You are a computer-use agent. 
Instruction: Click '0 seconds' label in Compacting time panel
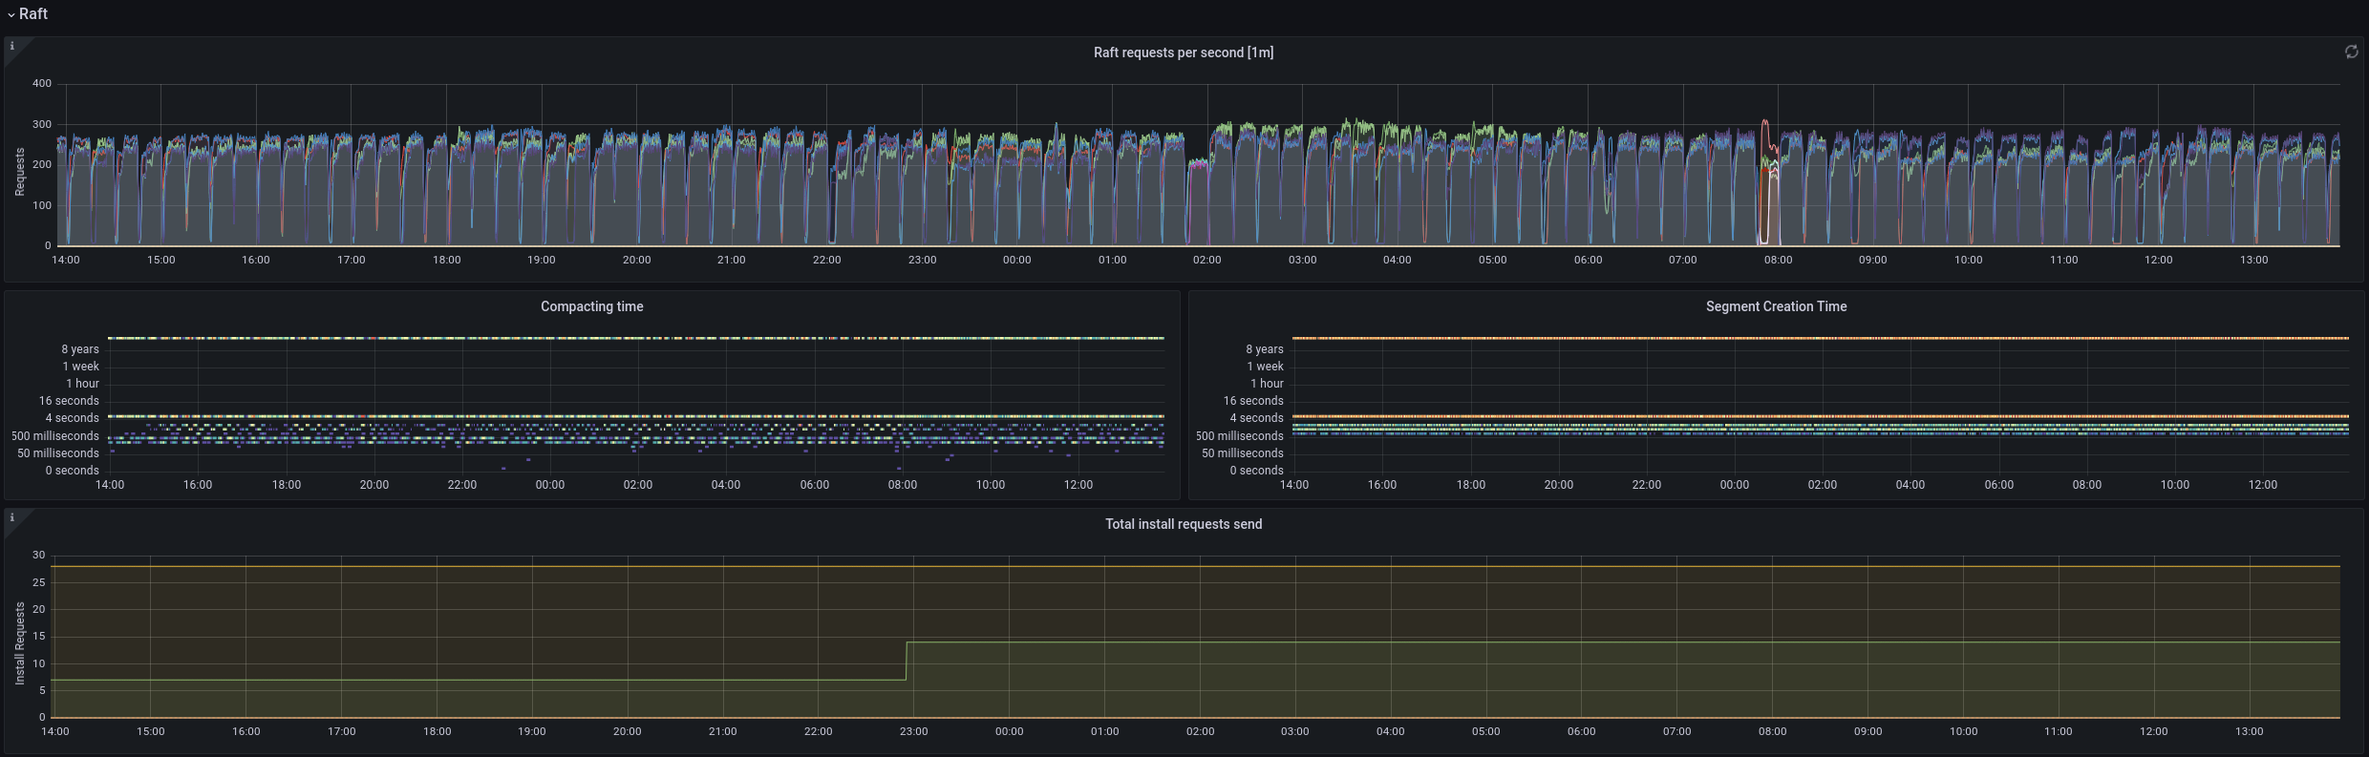(x=73, y=471)
